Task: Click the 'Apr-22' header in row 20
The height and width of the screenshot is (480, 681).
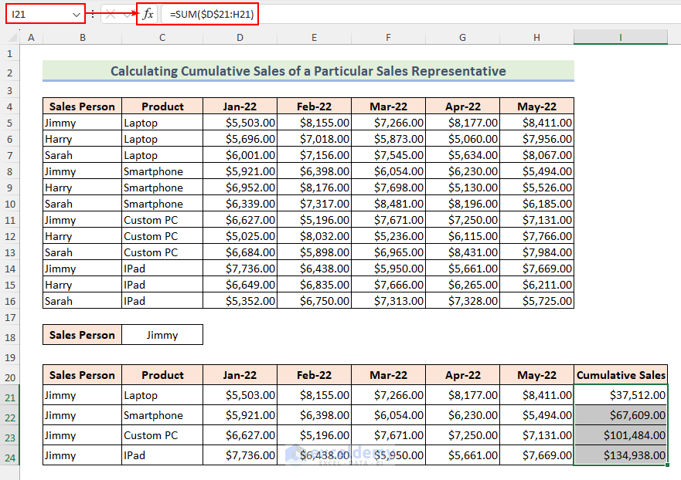Action: (x=463, y=374)
